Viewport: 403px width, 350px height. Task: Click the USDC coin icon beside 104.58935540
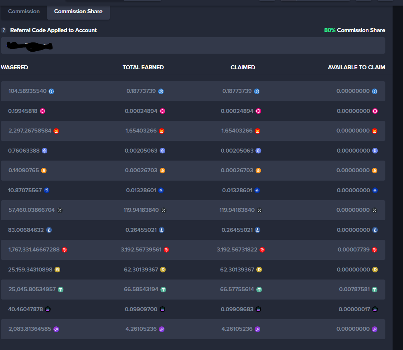(51, 91)
